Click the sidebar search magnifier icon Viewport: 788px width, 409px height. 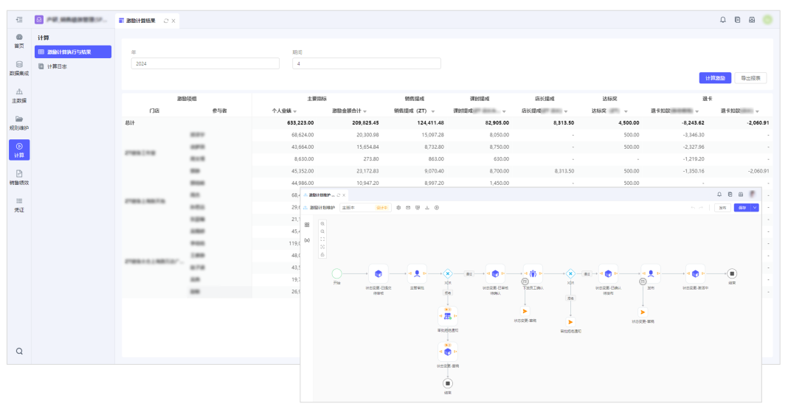point(19,352)
